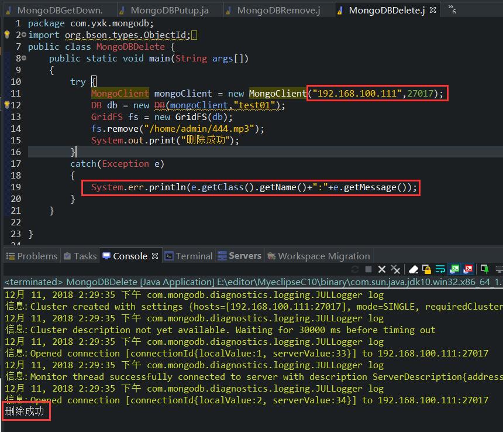Expand the folded import block on line 2
Viewport: 503px width, 432px height.
24,35
